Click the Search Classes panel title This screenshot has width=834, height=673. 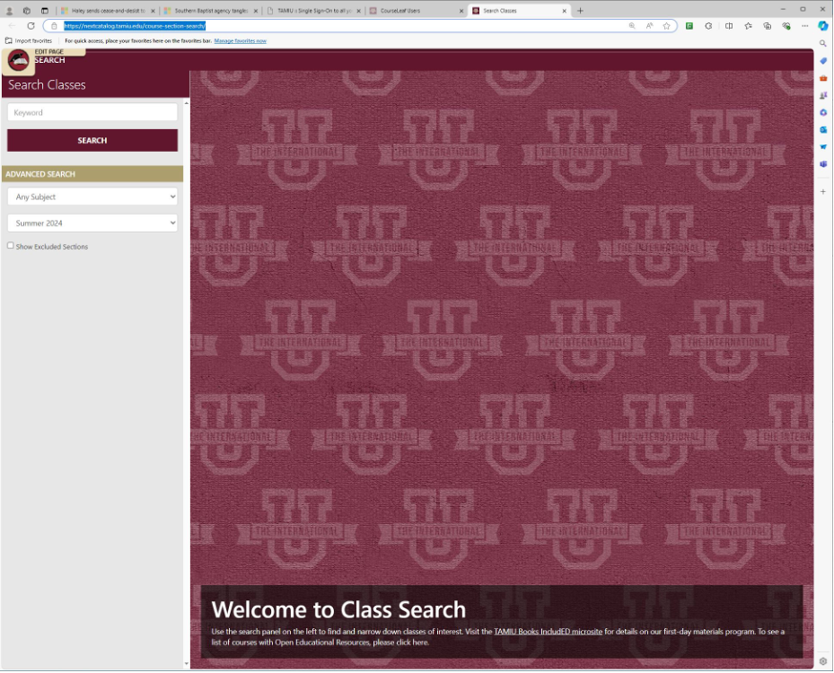click(47, 85)
